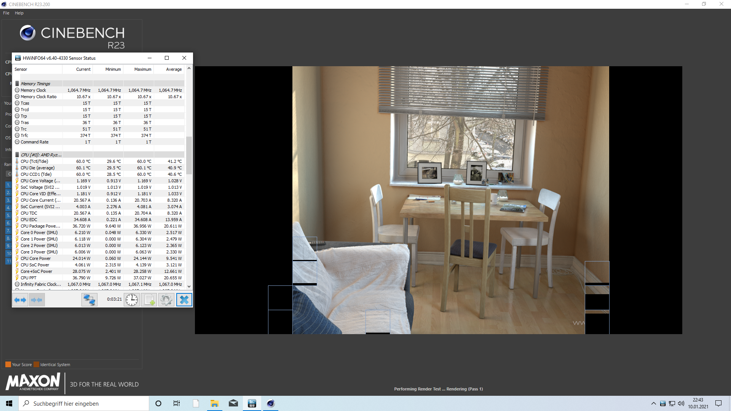Open Windows Task View button

click(x=177, y=403)
